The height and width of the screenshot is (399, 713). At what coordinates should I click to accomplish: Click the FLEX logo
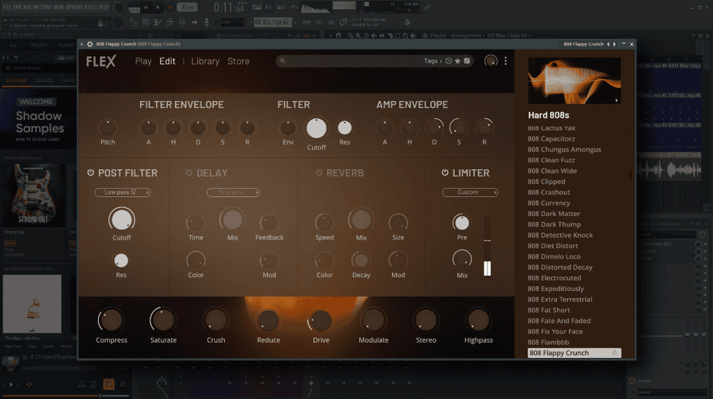point(101,61)
